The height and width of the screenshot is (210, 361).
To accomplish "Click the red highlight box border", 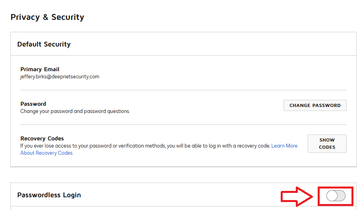I will click(x=318, y=196).
